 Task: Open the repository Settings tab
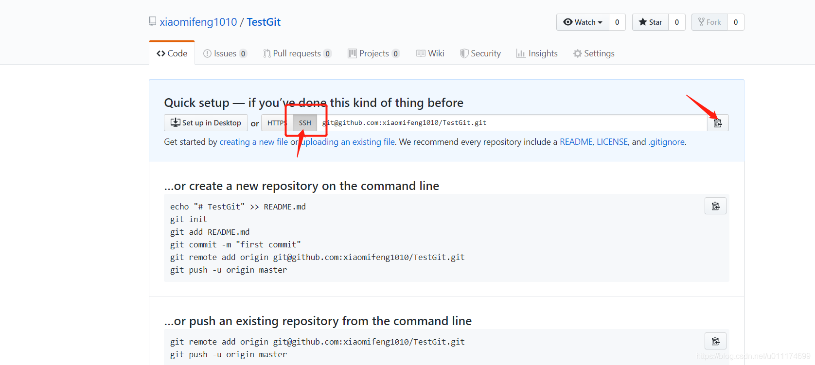594,53
